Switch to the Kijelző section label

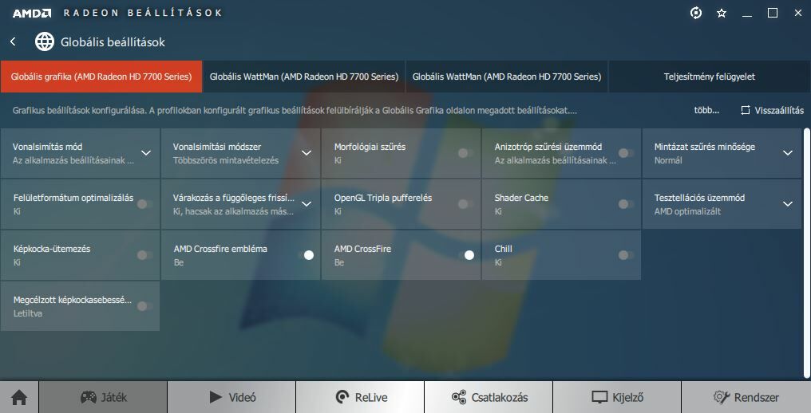[628, 398]
